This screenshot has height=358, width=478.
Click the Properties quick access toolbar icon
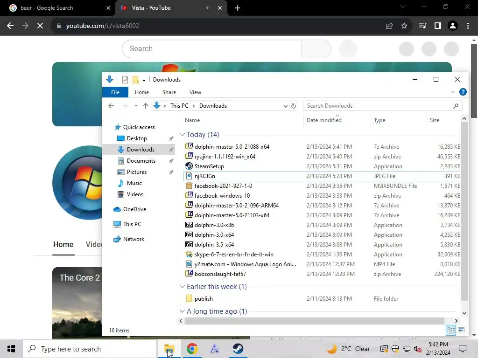pos(125,80)
